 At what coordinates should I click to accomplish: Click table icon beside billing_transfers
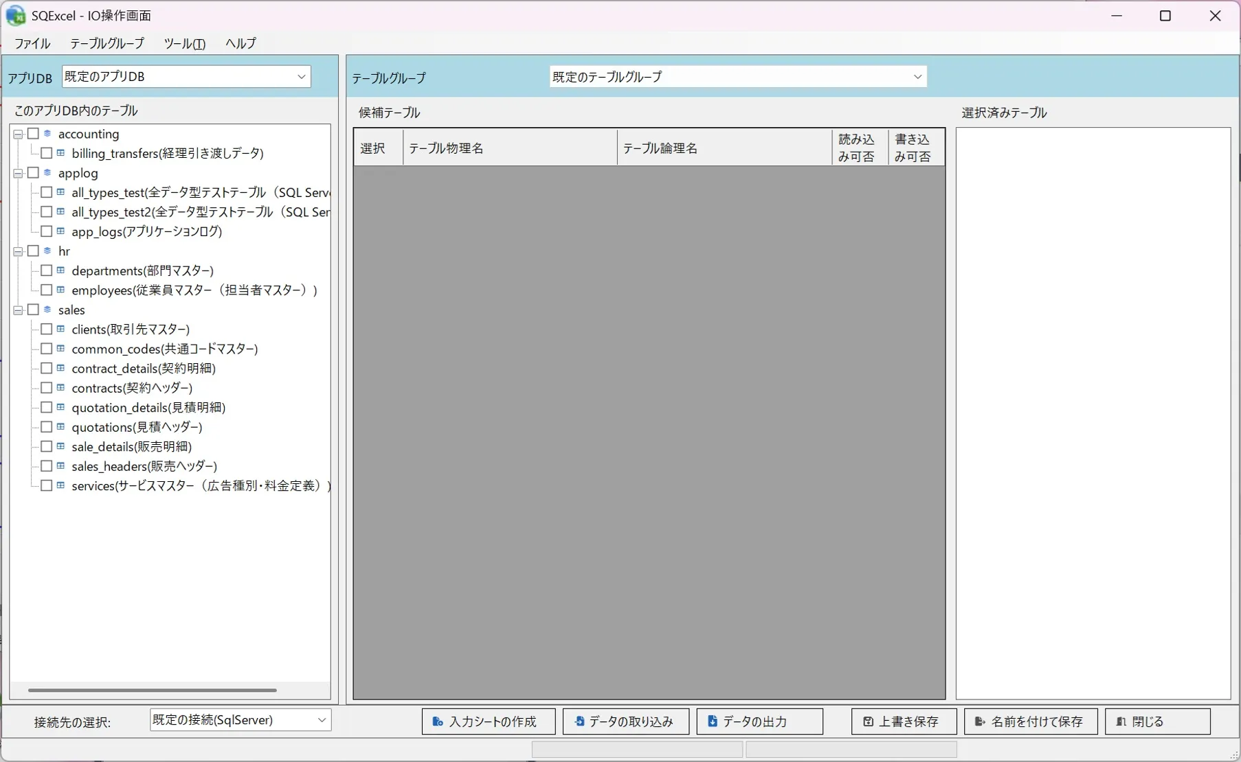60,153
